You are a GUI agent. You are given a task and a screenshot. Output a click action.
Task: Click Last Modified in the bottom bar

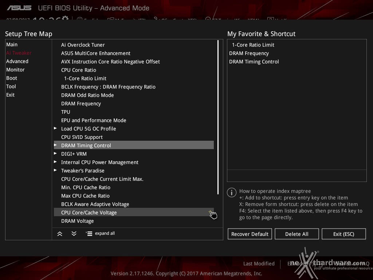pyautogui.click(x=259, y=264)
